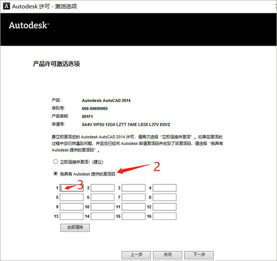Focus activation code field 2
This screenshot has height=261, width=277.
coord(102,188)
